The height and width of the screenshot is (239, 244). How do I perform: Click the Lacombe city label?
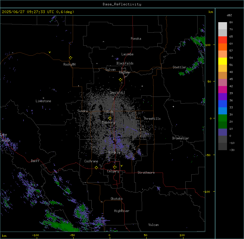tap(127, 54)
